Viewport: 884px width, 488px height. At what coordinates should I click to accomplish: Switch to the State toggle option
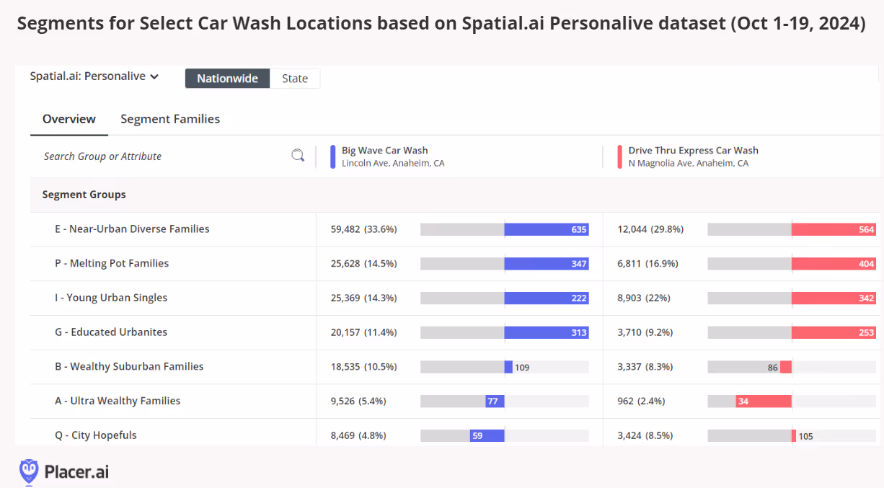click(x=295, y=79)
